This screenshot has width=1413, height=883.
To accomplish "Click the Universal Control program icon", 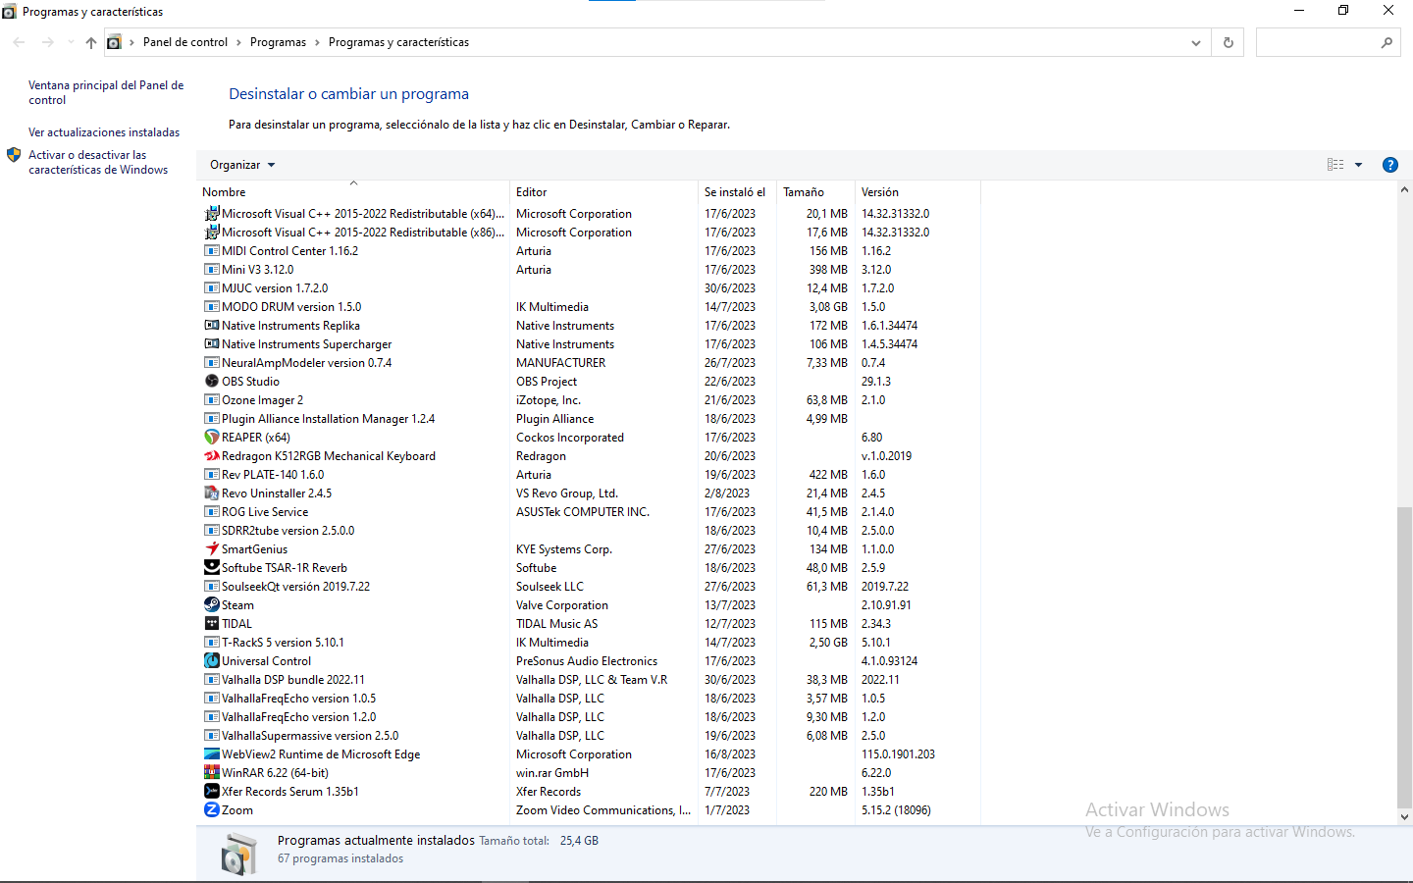I will (211, 661).
